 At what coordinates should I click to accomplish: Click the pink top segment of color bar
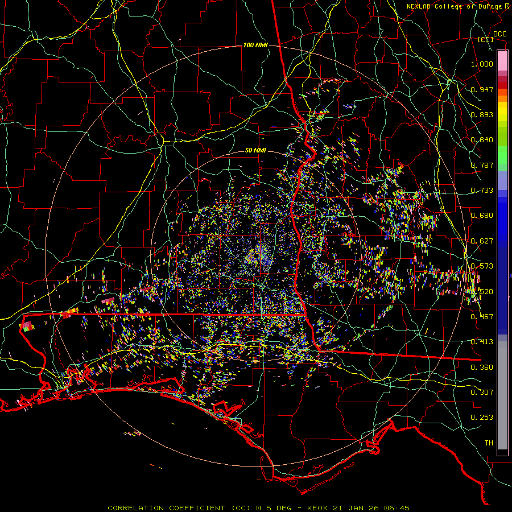(502, 61)
